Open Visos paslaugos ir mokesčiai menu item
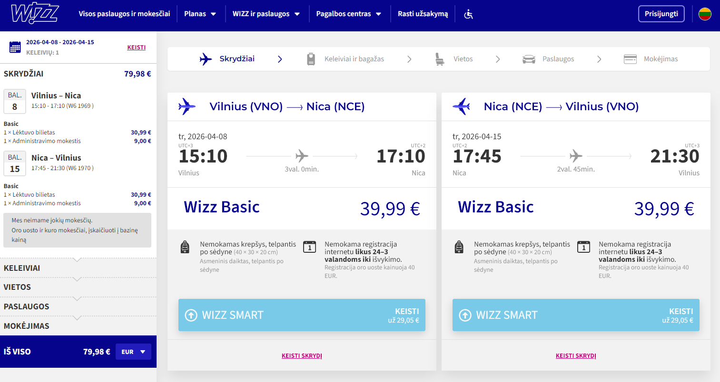The width and height of the screenshot is (720, 382). point(124,14)
